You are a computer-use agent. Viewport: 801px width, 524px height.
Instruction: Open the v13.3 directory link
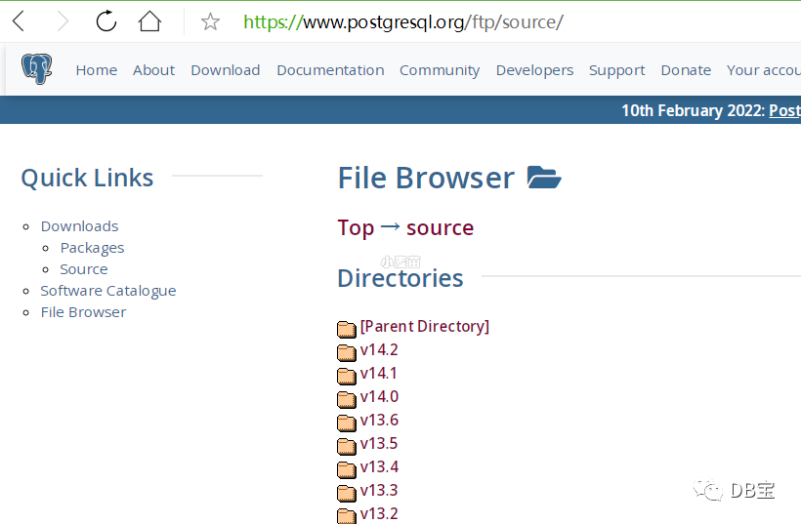(x=379, y=490)
